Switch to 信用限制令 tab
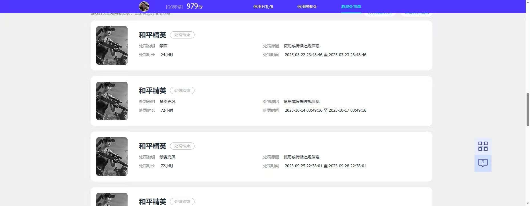This screenshot has width=530, height=206. tap(307, 7)
